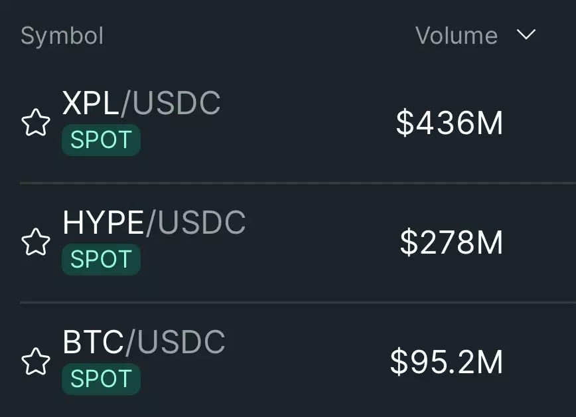Favorite the HYPE/USDC pair star
This screenshot has width=576, height=417.
click(36, 242)
